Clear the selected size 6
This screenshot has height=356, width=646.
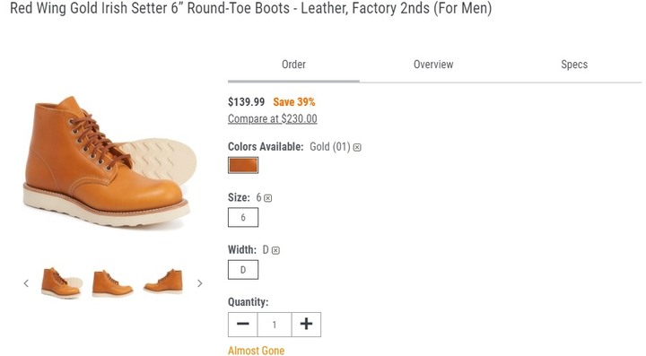coord(267,198)
